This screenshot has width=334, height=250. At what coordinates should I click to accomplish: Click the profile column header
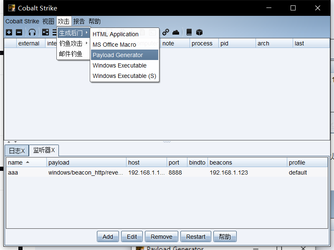click(307, 162)
